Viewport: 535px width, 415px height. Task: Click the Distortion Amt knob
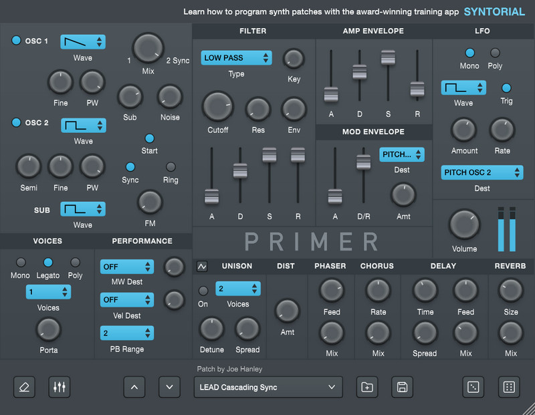288,311
